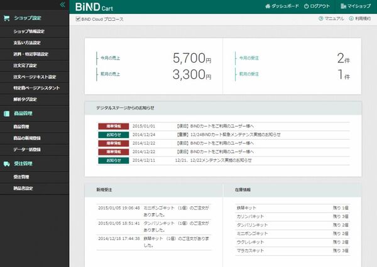Click the home icon next to ダッシュボード
This screenshot has height=267, width=377.
268,6
